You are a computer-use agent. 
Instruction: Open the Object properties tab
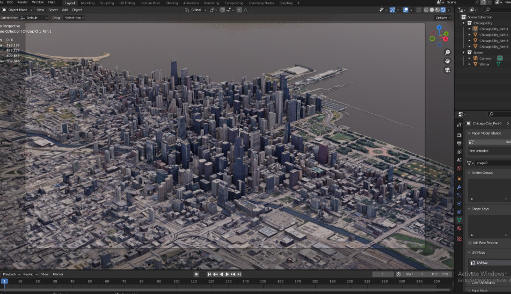point(459,179)
